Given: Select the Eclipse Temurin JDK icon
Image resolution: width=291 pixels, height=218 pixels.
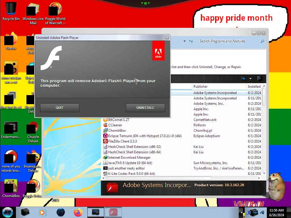Looking at the screenshot, I should click(x=105, y=136).
